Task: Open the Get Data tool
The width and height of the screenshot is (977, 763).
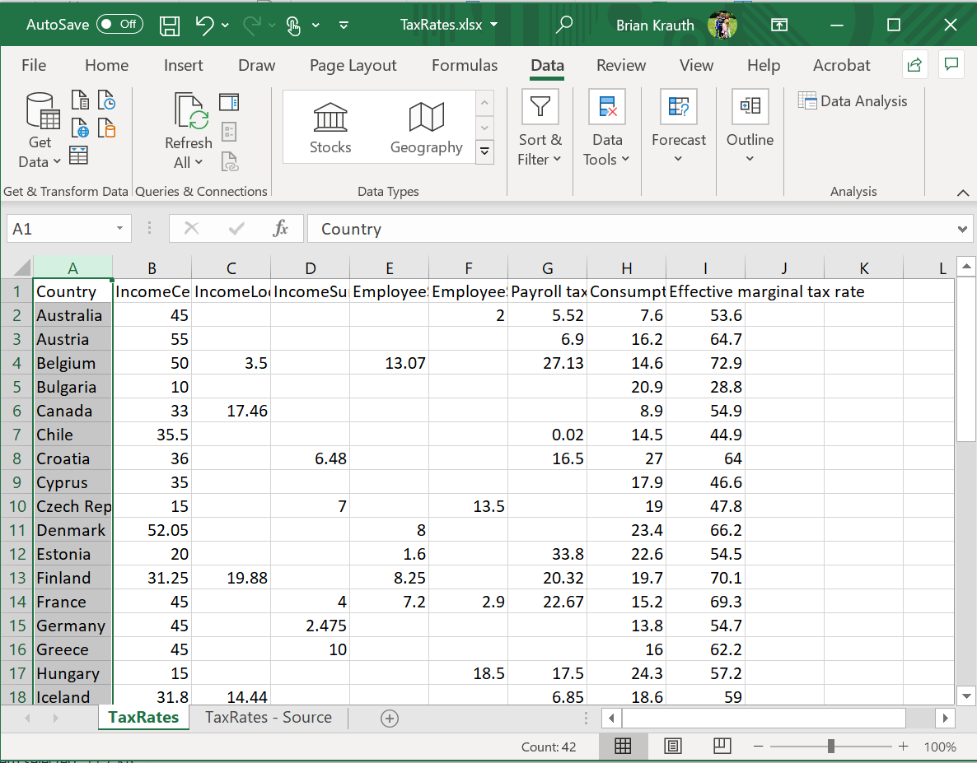Action: pyautogui.click(x=40, y=130)
